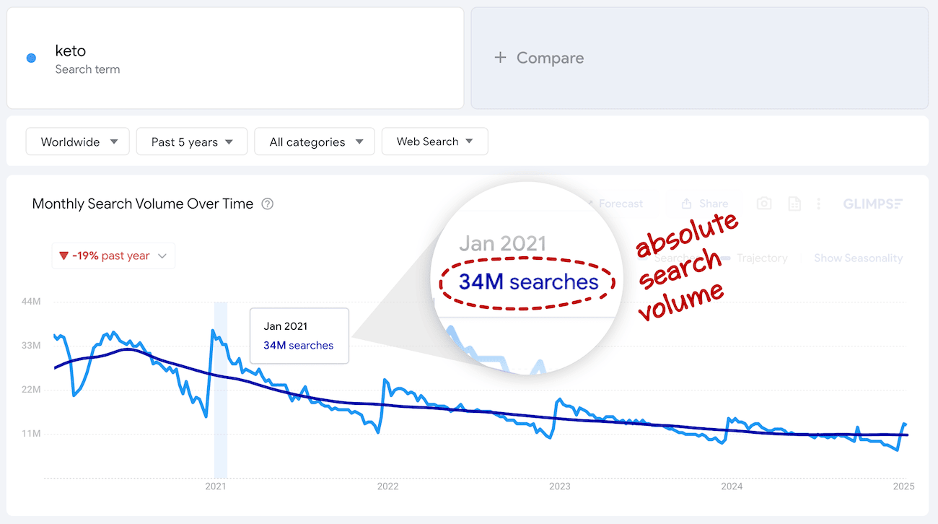Expand the -19% past year change selector
The image size is (938, 524).
pos(113,256)
